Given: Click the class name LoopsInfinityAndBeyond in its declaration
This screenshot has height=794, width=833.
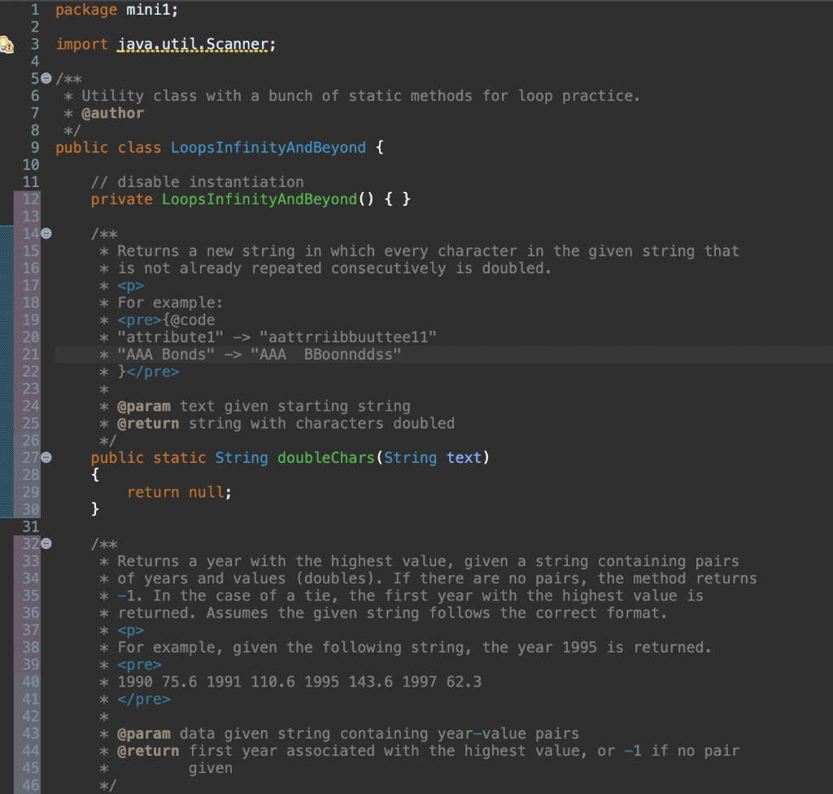Looking at the screenshot, I should tap(268, 148).
